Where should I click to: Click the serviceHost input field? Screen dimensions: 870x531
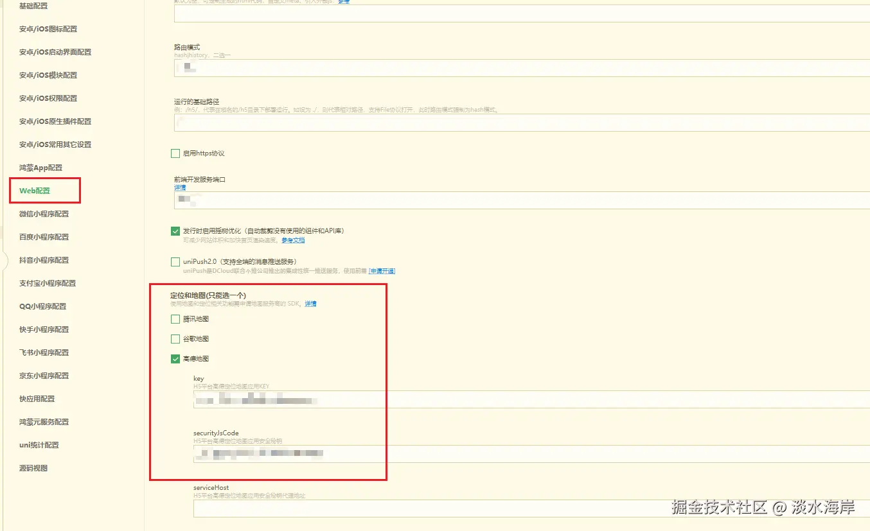click(x=531, y=509)
